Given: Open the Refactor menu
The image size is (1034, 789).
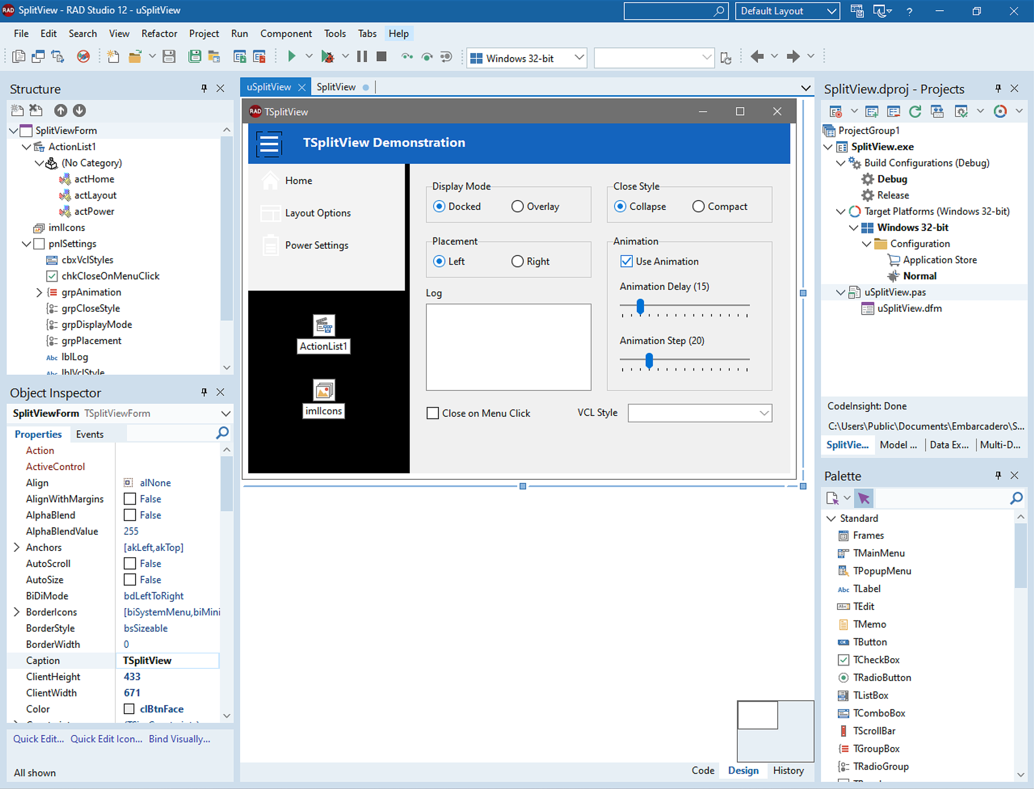Looking at the screenshot, I should click(159, 33).
